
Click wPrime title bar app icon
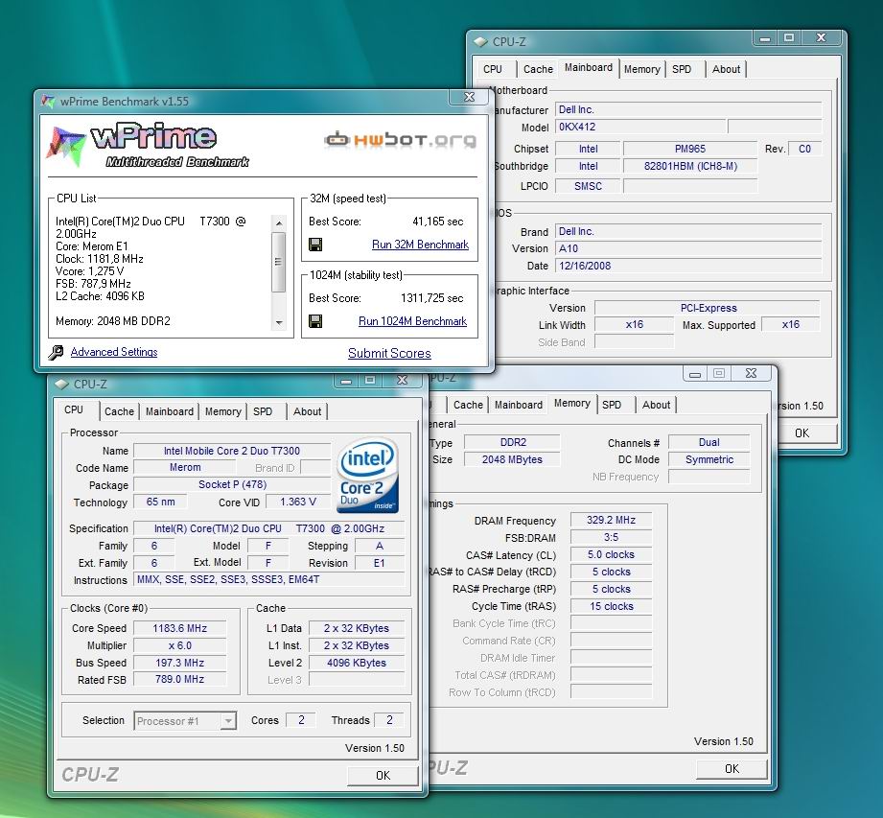(x=49, y=102)
